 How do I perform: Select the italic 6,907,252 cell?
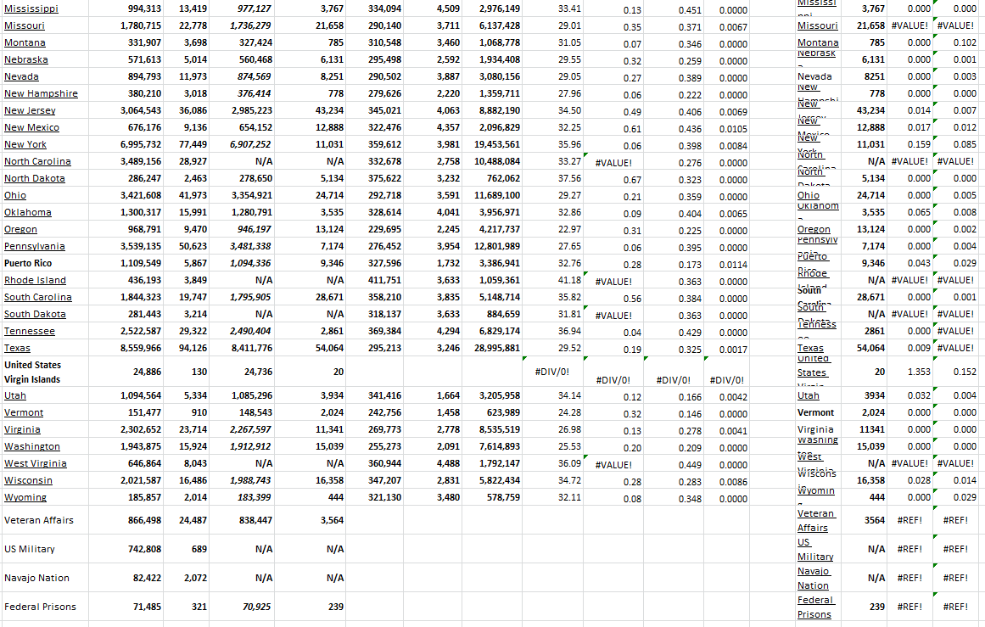click(x=248, y=144)
